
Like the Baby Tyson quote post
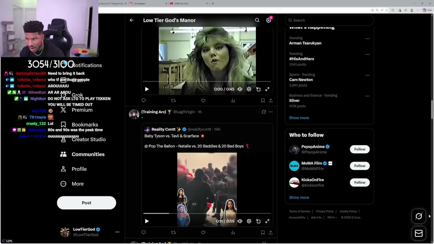(203, 232)
